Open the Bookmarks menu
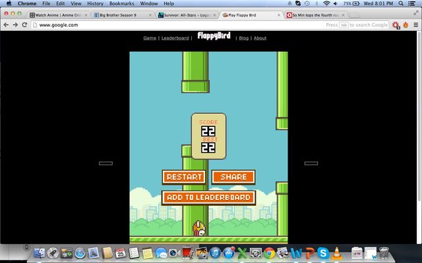This screenshot has width=422, height=263. (x=121, y=3)
